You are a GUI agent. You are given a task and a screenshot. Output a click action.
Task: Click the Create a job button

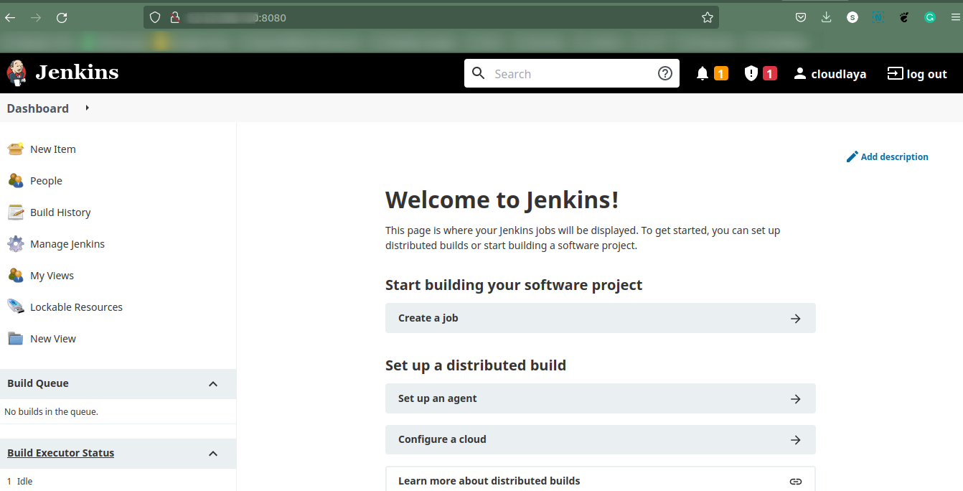(601, 318)
